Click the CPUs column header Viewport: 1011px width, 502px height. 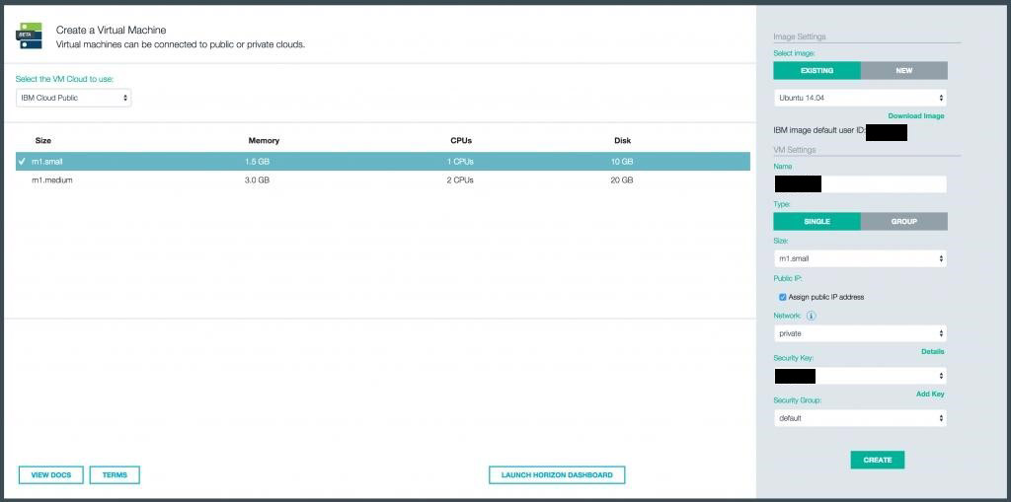pyautogui.click(x=461, y=140)
